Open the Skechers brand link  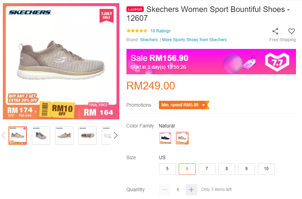pos(149,40)
